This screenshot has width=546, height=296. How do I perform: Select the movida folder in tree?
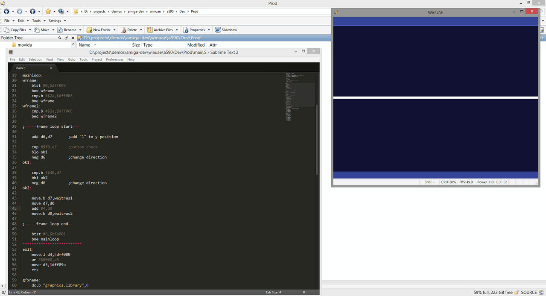click(x=25, y=45)
